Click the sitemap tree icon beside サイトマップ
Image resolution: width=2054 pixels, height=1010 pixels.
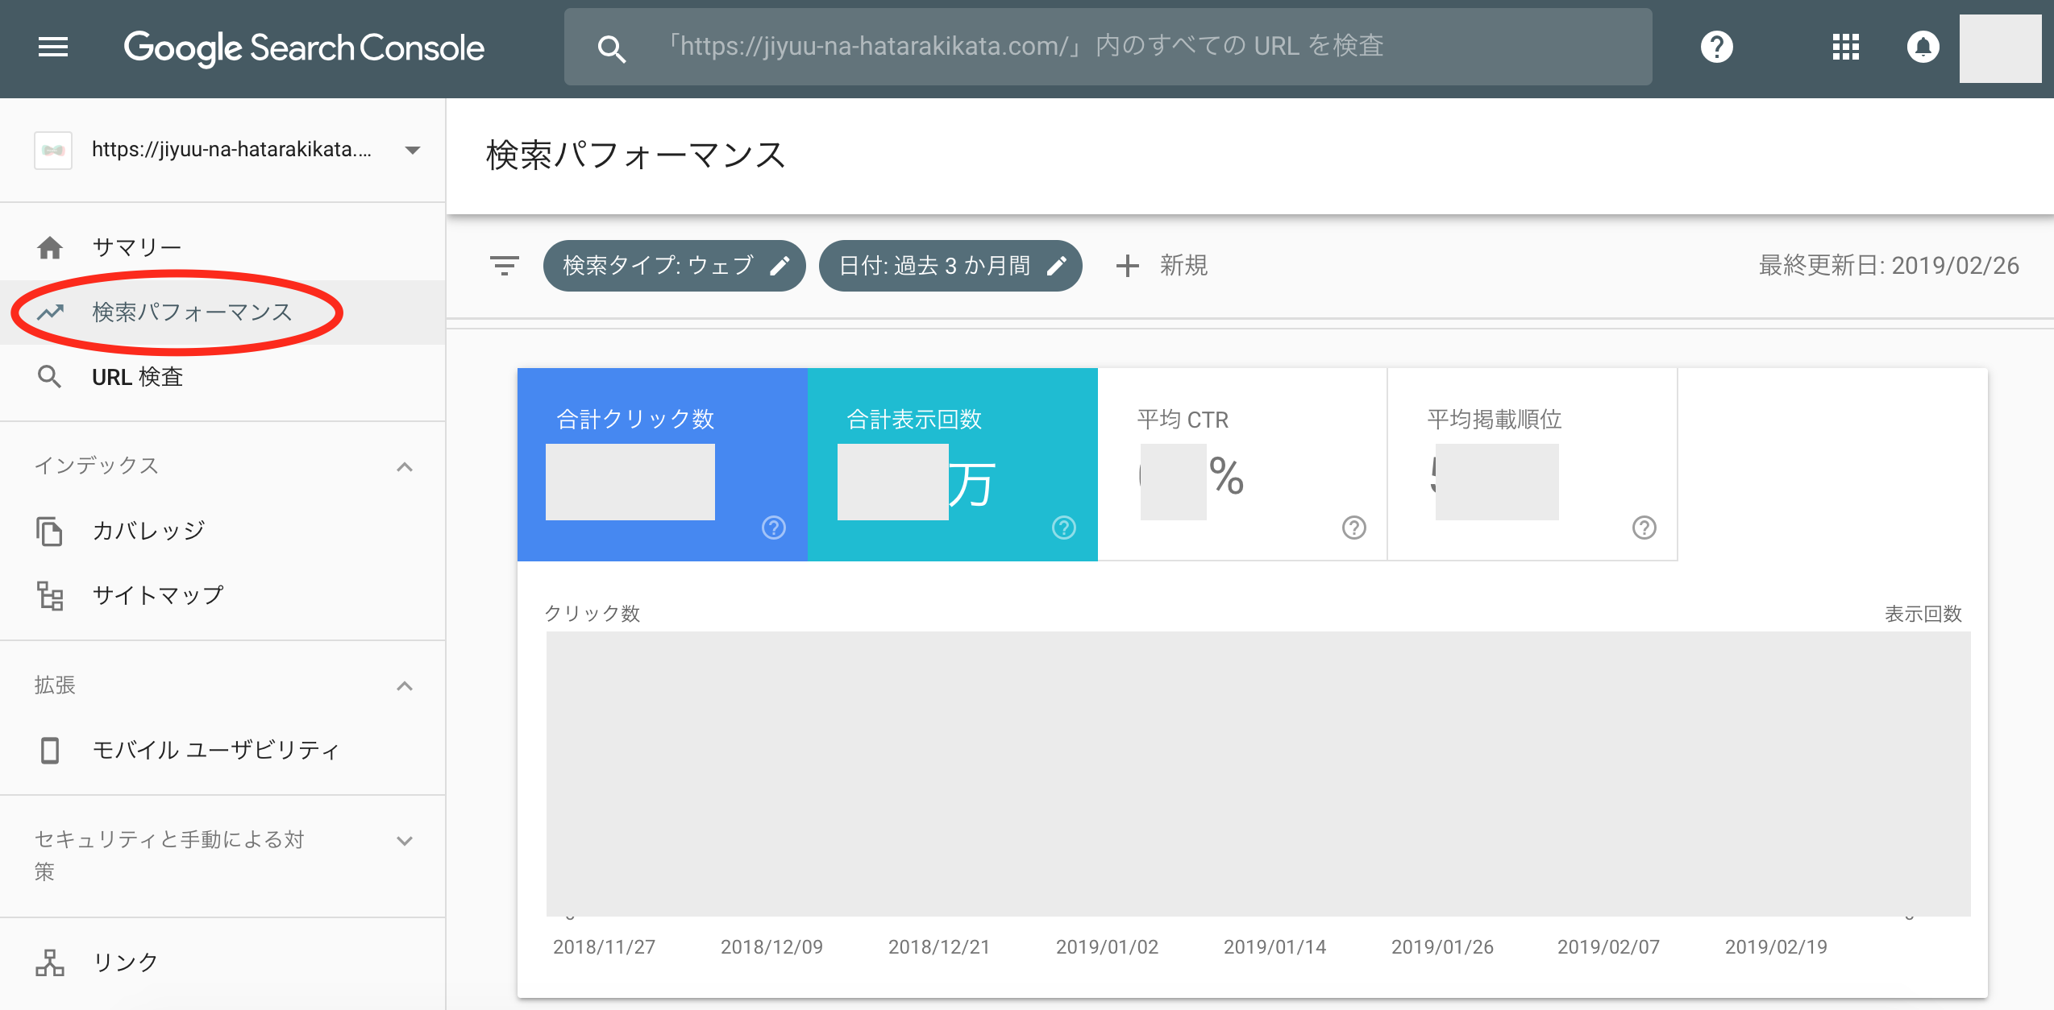pyautogui.click(x=50, y=595)
